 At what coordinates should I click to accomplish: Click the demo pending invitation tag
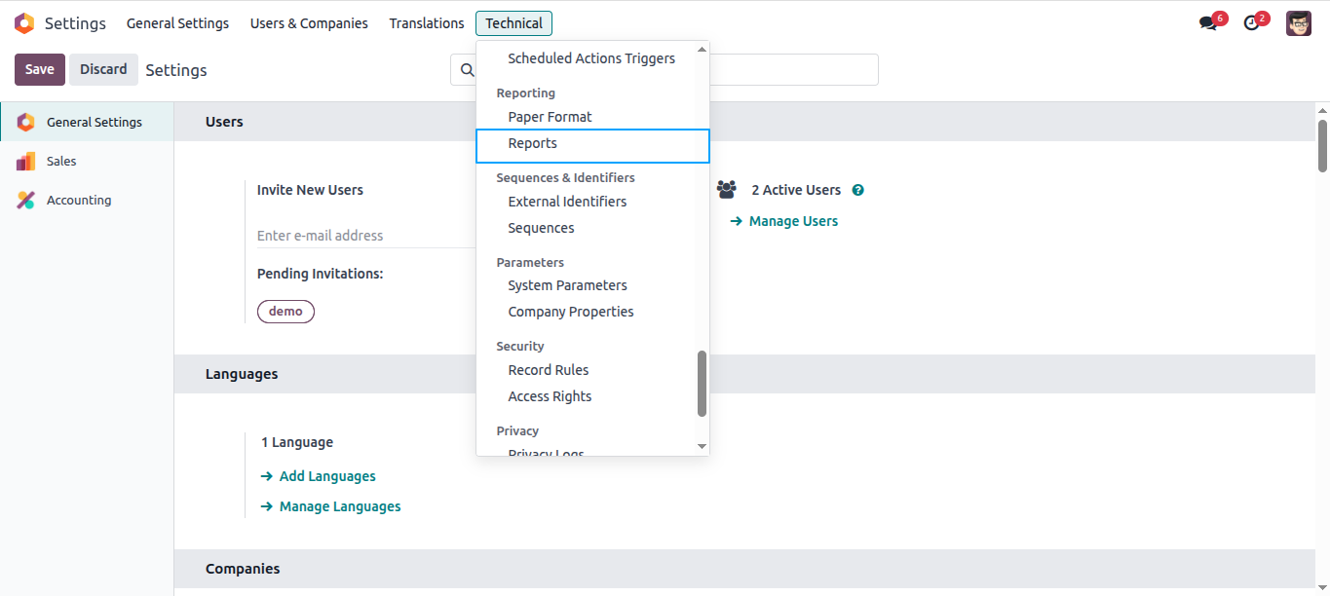click(x=285, y=312)
